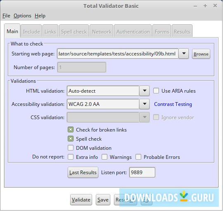Open the Help menu
Viewport: 223px width, 211px height.
[x=40, y=16]
